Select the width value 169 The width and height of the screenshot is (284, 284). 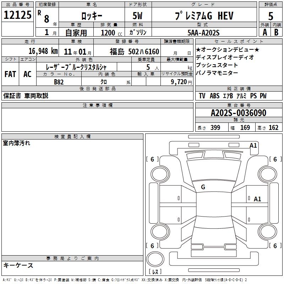[245, 128]
